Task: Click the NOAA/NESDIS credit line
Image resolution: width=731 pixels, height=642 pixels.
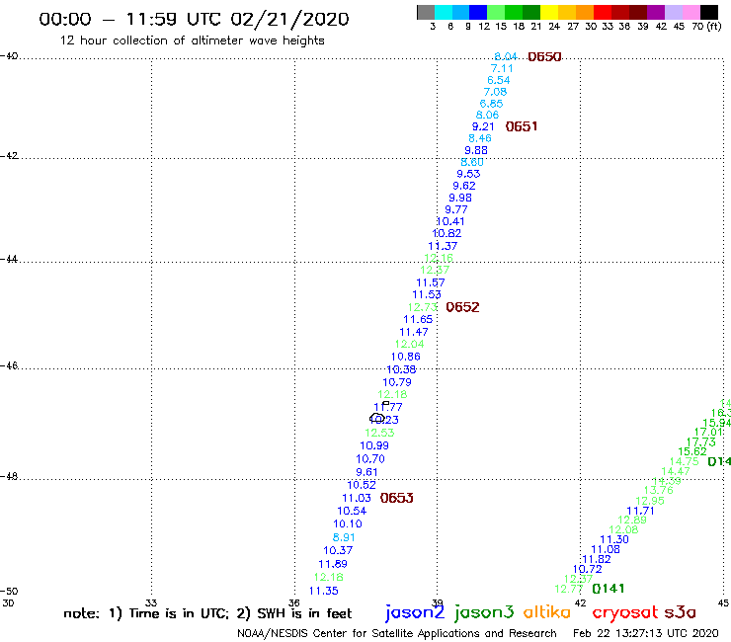Action: pyautogui.click(x=397, y=633)
